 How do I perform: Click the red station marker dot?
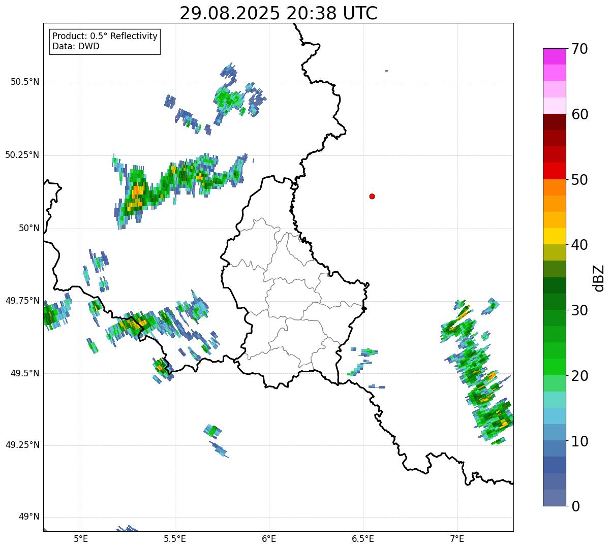tap(372, 196)
